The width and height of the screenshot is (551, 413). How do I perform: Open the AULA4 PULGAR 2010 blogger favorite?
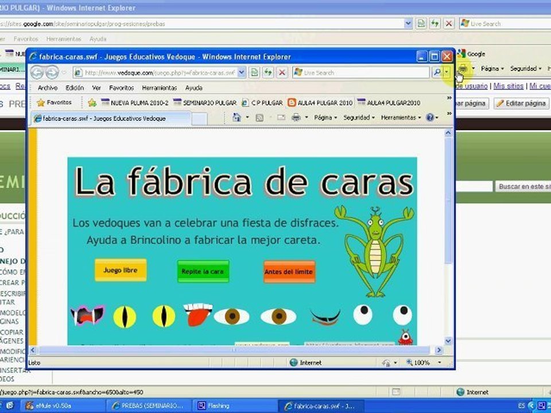tap(320, 103)
